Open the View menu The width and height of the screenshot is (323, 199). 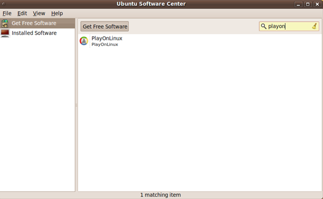tap(39, 14)
